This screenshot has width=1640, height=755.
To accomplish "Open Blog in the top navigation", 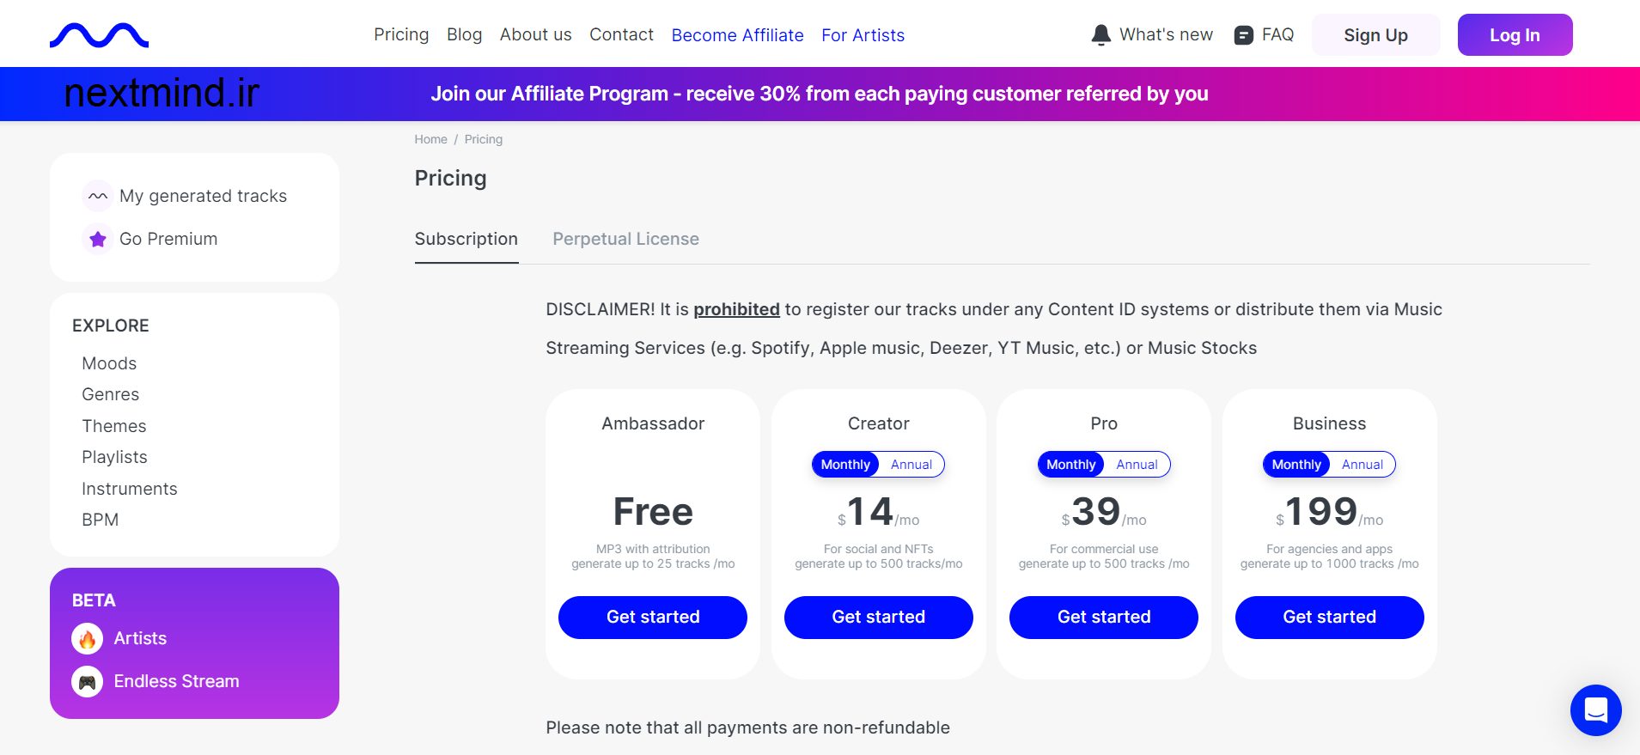I will (x=464, y=35).
